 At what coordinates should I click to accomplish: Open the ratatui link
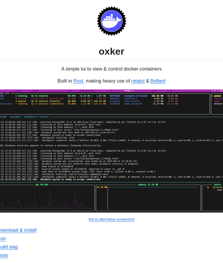click(x=138, y=81)
